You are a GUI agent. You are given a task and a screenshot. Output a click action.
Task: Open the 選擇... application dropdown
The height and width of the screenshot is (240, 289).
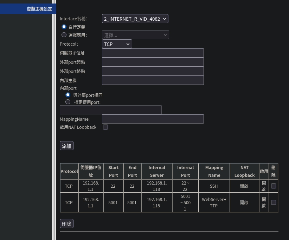coord(135,35)
